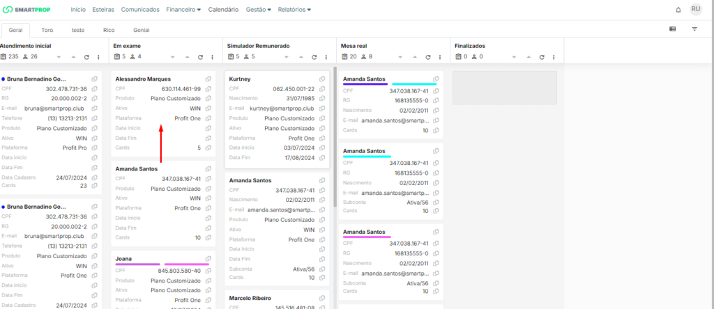714x309 pixels.
Task: Expand the Relatórios dropdown menu
Action: [x=294, y=10]
